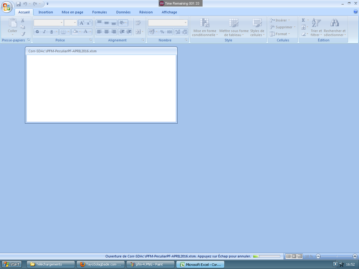This screenshot has width=359, height=269.
Task: Click Format in the Cellules group
Action: pyautogui.click(x=280, y=34)
